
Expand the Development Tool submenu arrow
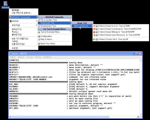pos(70,26)
